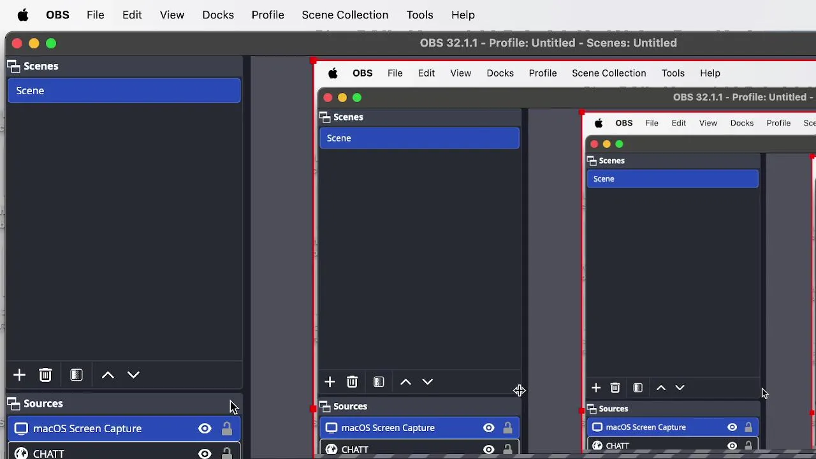816x459 pixels.
Task: Open the File menu
Action: [x=96, y=15]
